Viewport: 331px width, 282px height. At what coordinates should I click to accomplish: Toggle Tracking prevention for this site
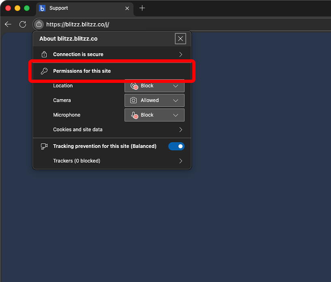coord(176,146)
